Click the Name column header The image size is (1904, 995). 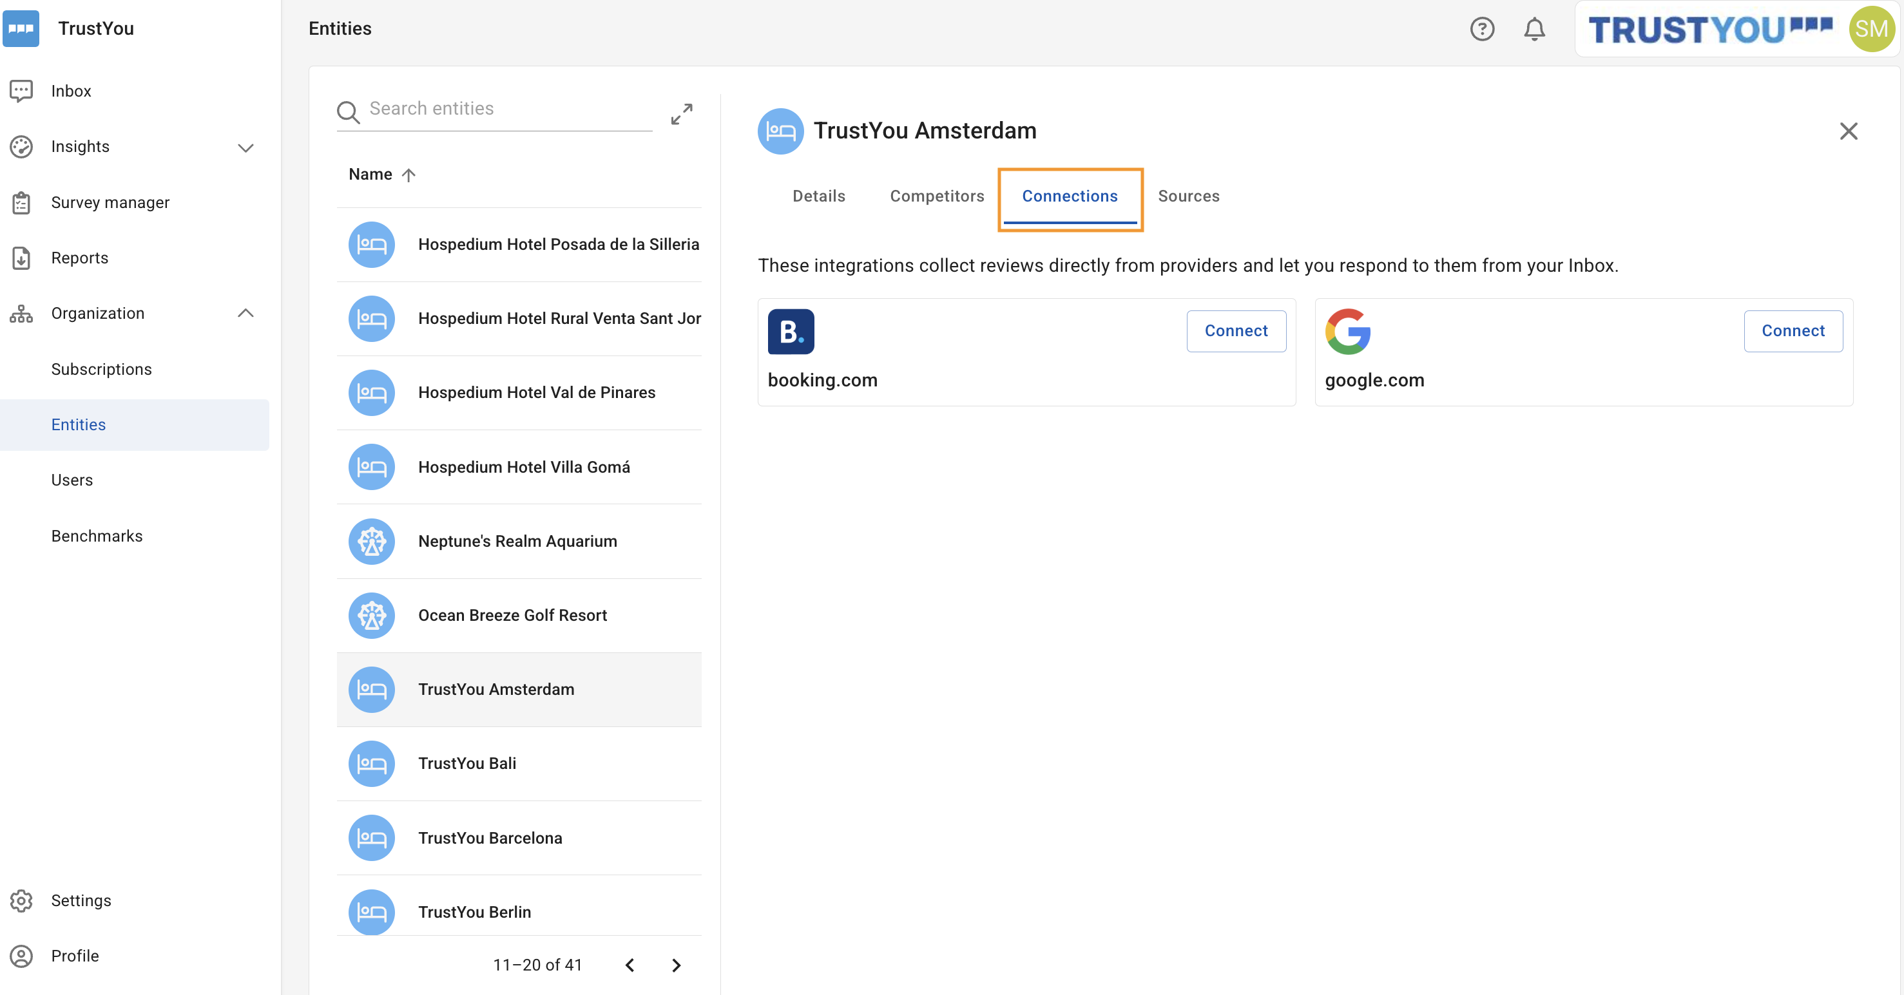370,175
